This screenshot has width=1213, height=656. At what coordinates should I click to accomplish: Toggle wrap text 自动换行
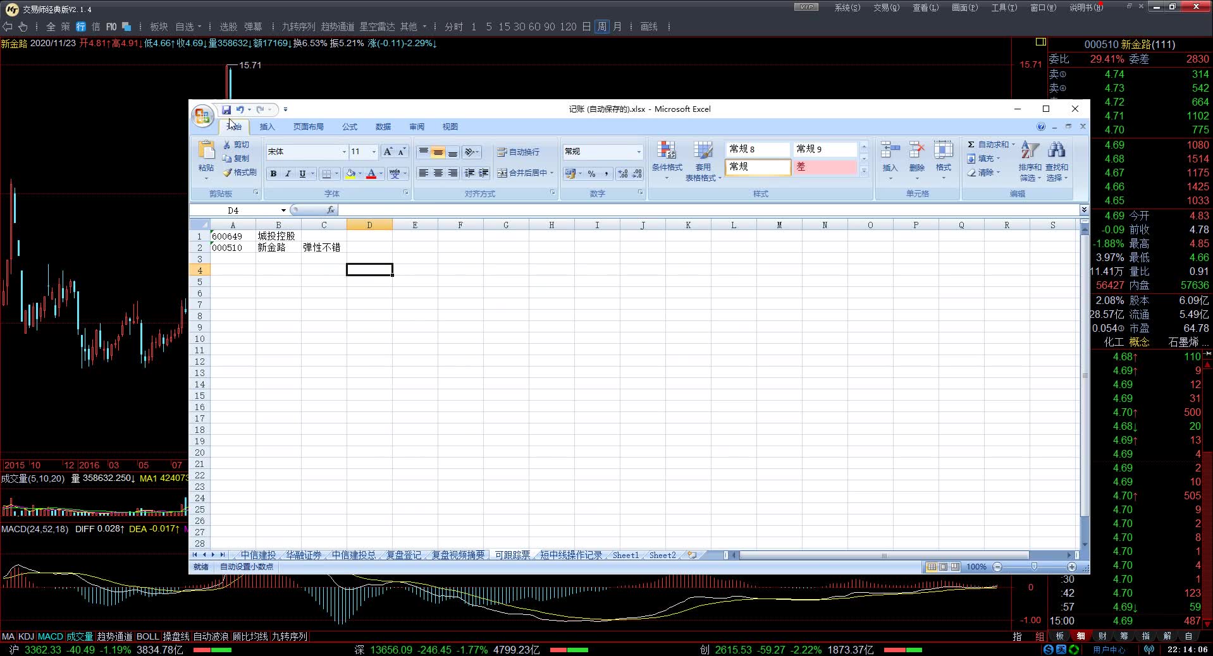[x=519, y=152]
